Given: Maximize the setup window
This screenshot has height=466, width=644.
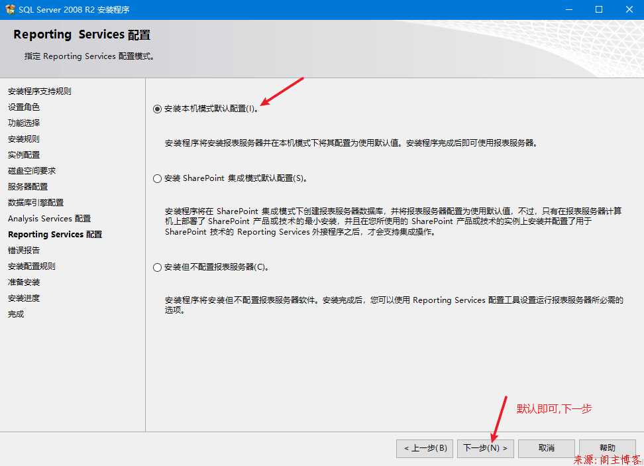Looking at the screenshot, I should [x=599, y=9].
